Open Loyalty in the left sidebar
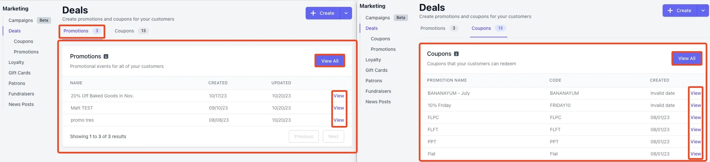 (16, 62)
